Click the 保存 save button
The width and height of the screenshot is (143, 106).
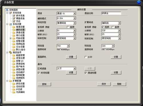click(x=104, y=84)
